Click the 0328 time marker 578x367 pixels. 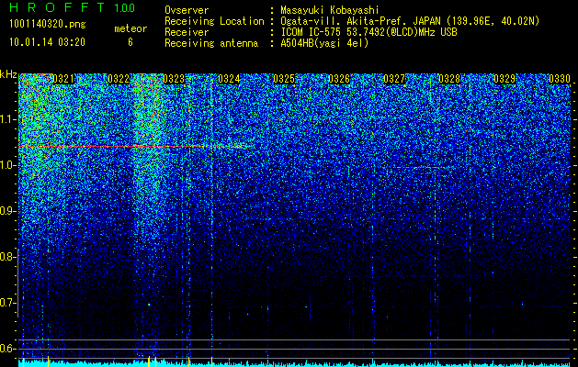click(449, 79)
